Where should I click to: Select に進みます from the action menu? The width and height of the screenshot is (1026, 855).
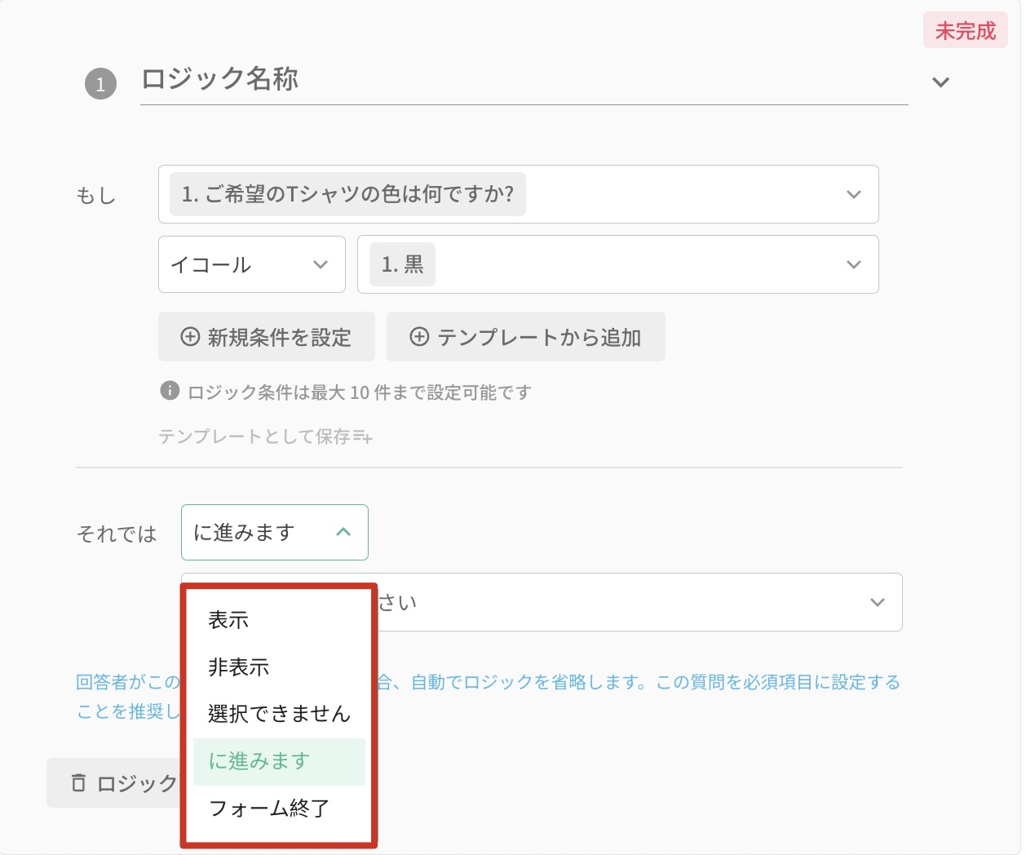[279, 762]
